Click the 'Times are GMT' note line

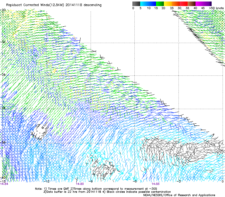click(96, 189)
